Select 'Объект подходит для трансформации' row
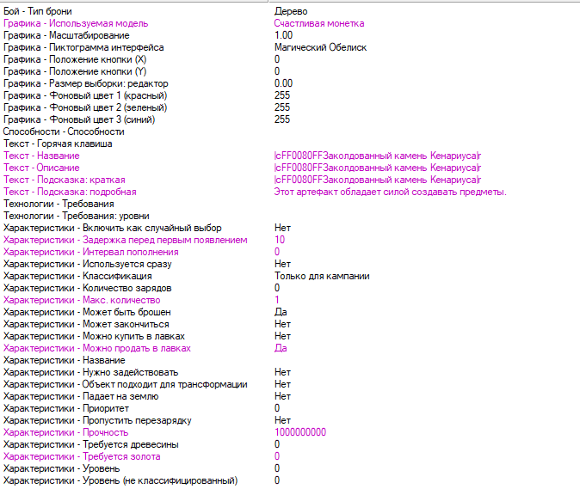Screen dimensions: 580x495 tap(126, 385)
